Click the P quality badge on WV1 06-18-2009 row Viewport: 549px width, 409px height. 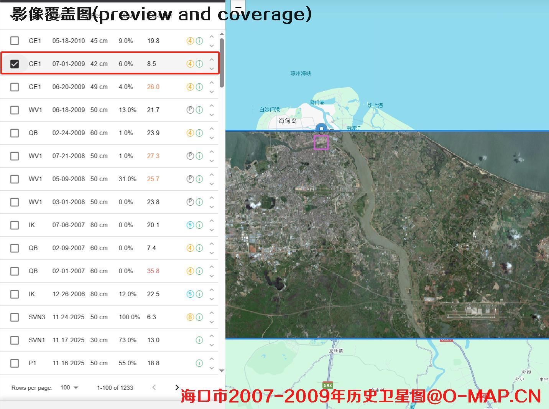190,110
